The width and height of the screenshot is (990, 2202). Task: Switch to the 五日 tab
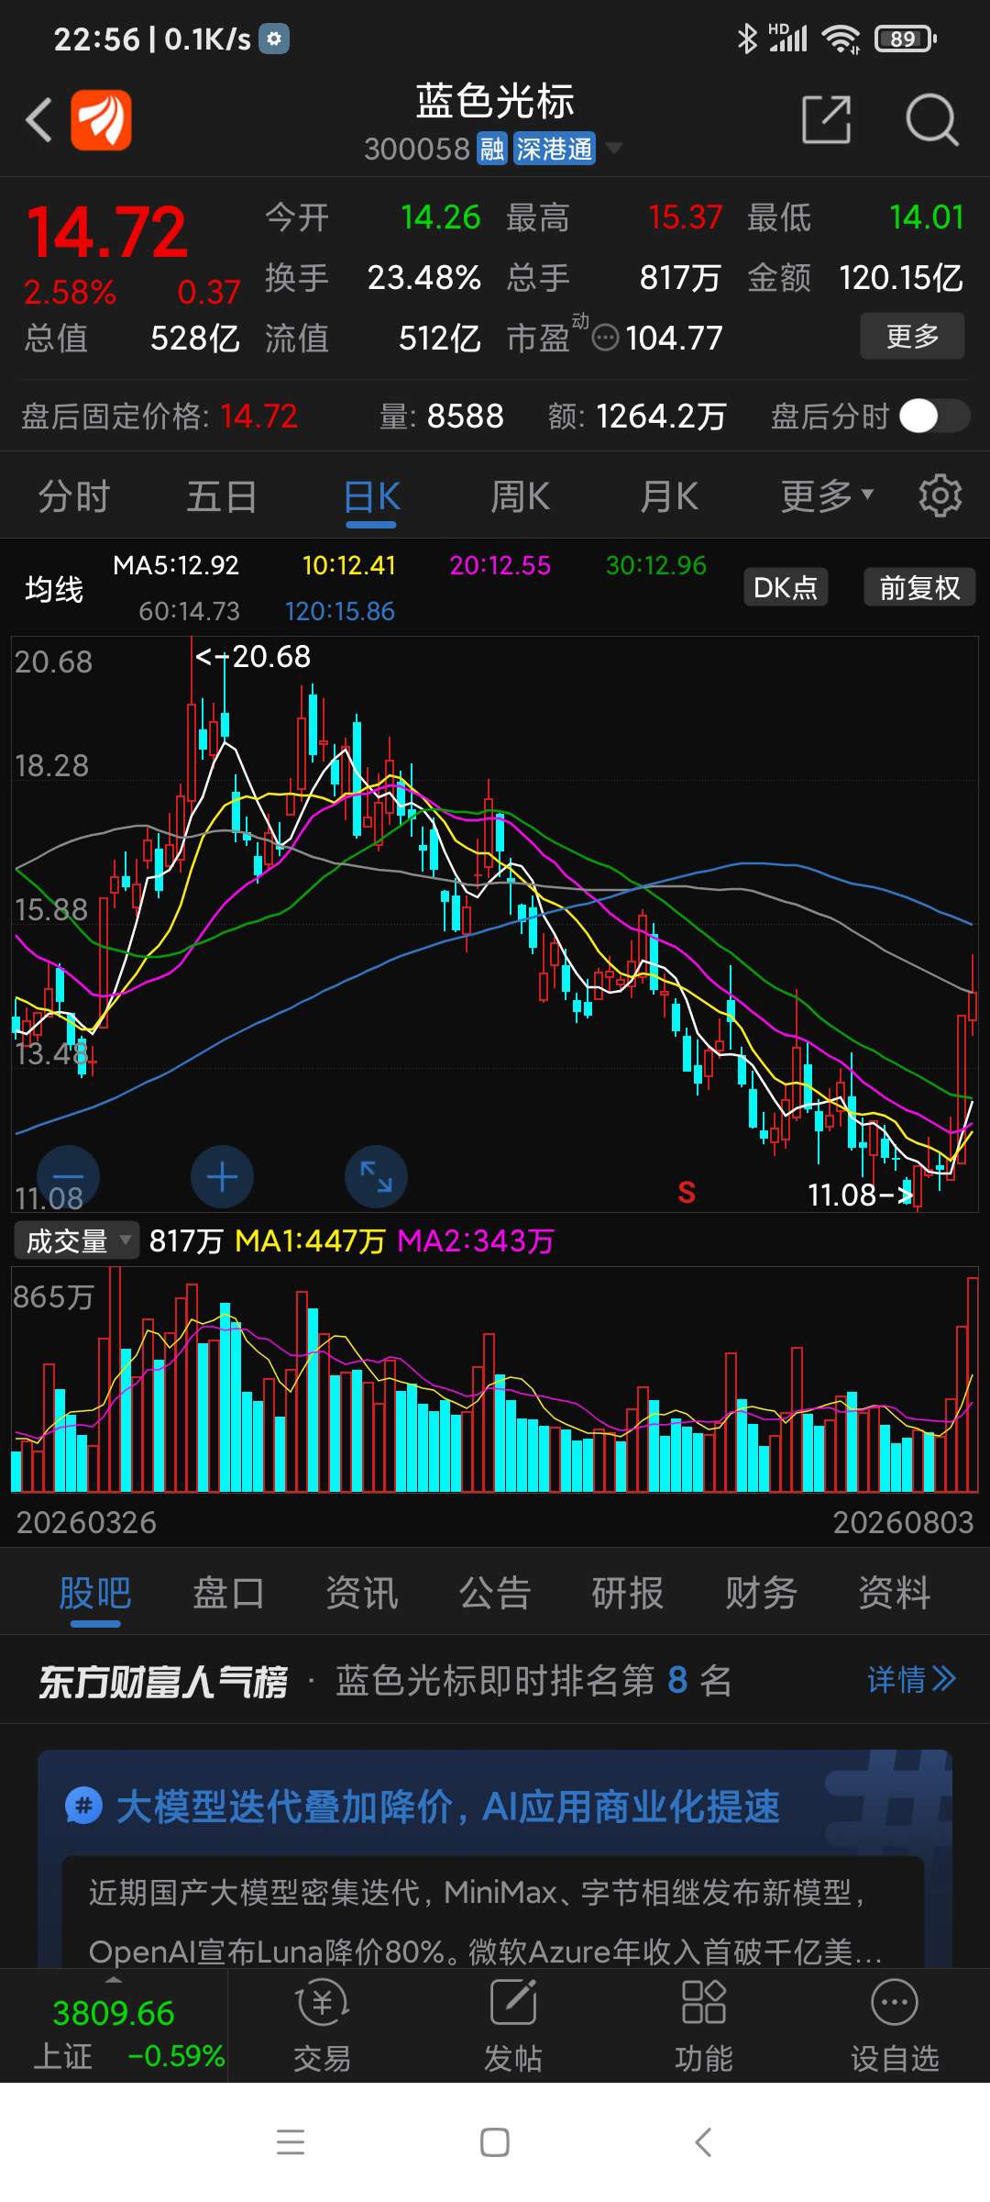point(222,496)
